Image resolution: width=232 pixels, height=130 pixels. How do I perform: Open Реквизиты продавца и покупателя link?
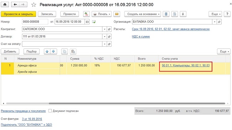coord(23,111)
